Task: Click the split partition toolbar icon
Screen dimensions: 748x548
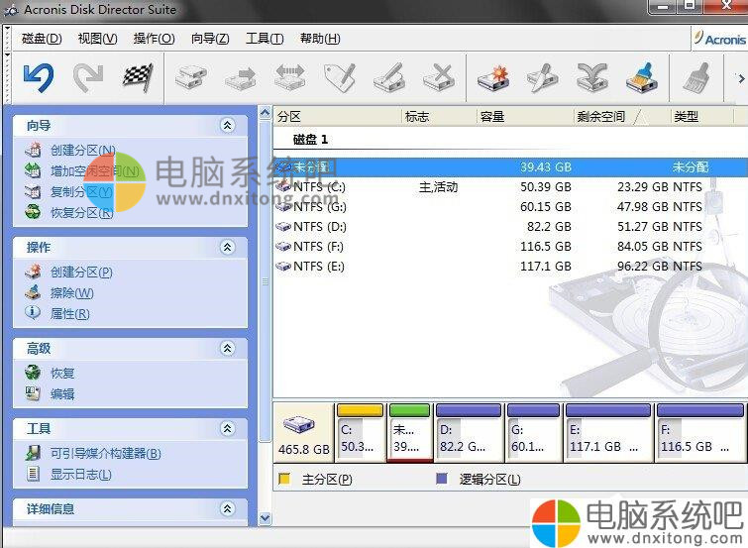Action: 543,78
